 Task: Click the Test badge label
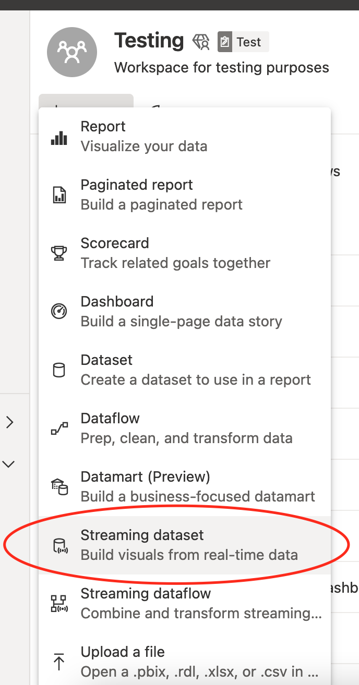(243, 42)
